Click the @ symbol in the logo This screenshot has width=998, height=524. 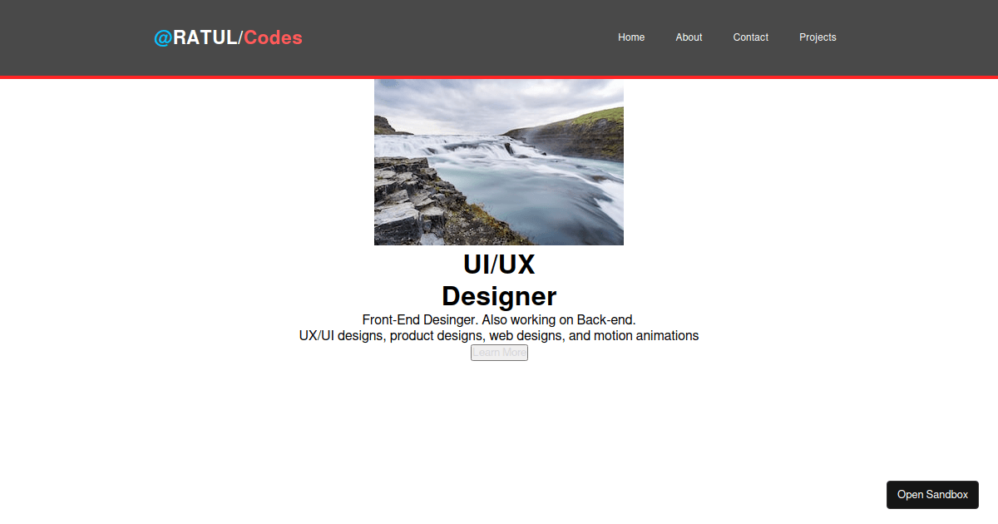pos(161,37)
